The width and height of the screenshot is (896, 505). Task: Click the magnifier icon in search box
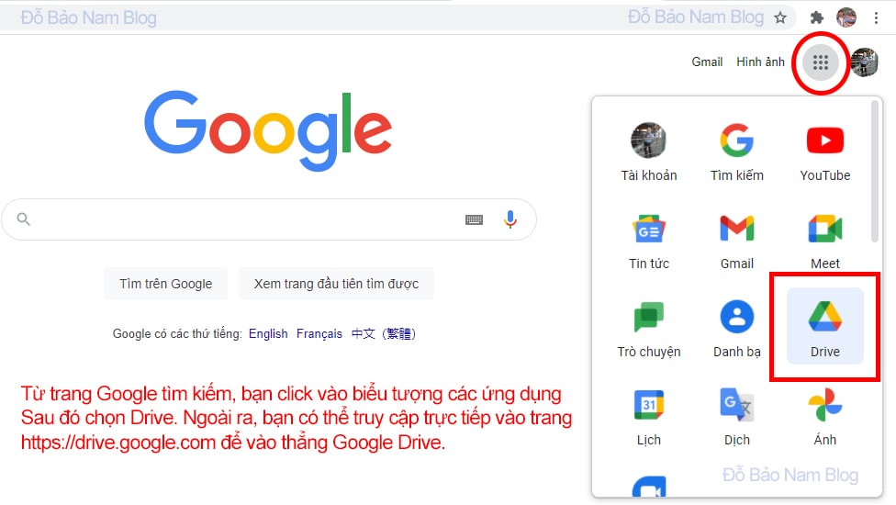click(x=24, y=219)
